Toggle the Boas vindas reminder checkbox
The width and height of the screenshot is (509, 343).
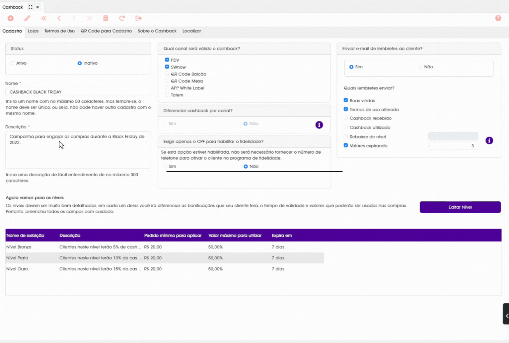[x=346, y=100]
